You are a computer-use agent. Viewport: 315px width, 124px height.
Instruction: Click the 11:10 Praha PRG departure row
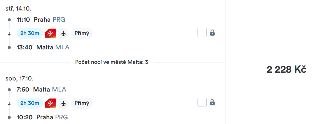coord(41,20)
